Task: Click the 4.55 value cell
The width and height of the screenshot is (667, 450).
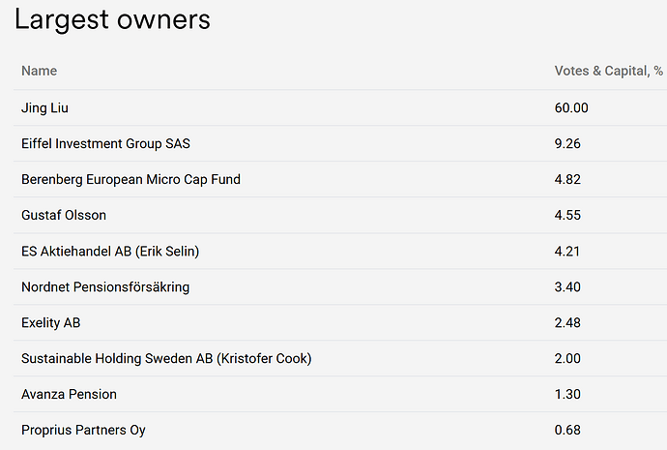Action: point(567,215)
